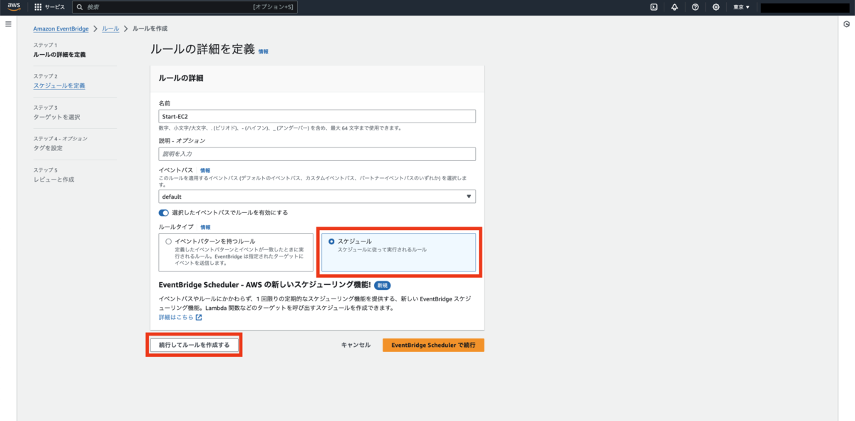Viewport: 855px width, 421px height.
Task: Open the スケジュールを定義 step link
Action: coord(59,85)
